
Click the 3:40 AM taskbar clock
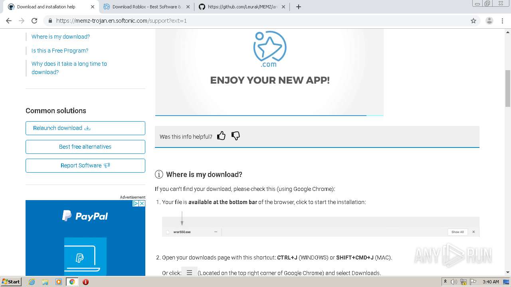(491, 282)
